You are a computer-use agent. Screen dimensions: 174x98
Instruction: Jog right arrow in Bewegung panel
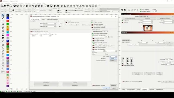132,61
